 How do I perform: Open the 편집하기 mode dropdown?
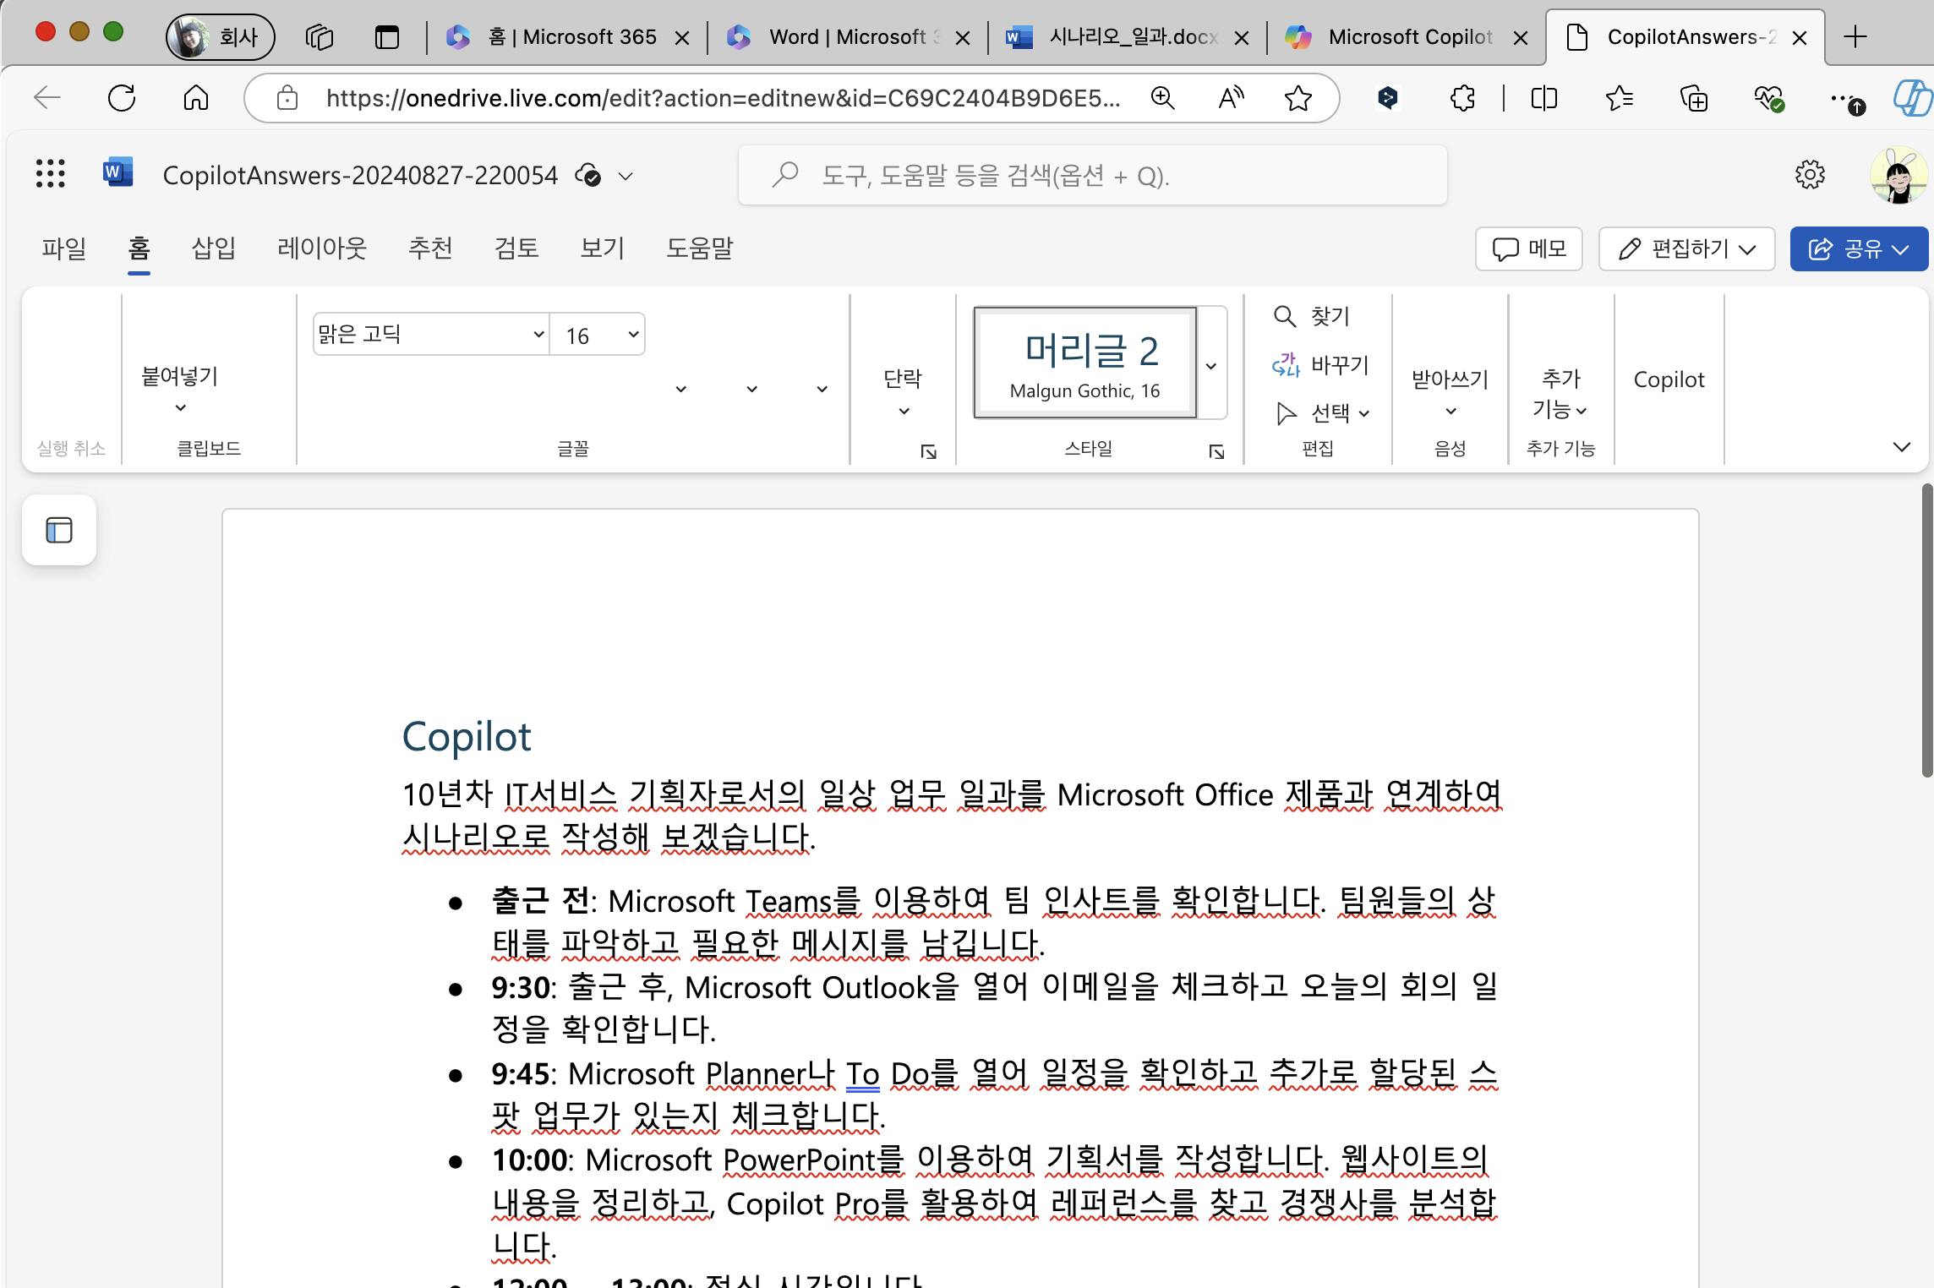(x=1685, y=248)
